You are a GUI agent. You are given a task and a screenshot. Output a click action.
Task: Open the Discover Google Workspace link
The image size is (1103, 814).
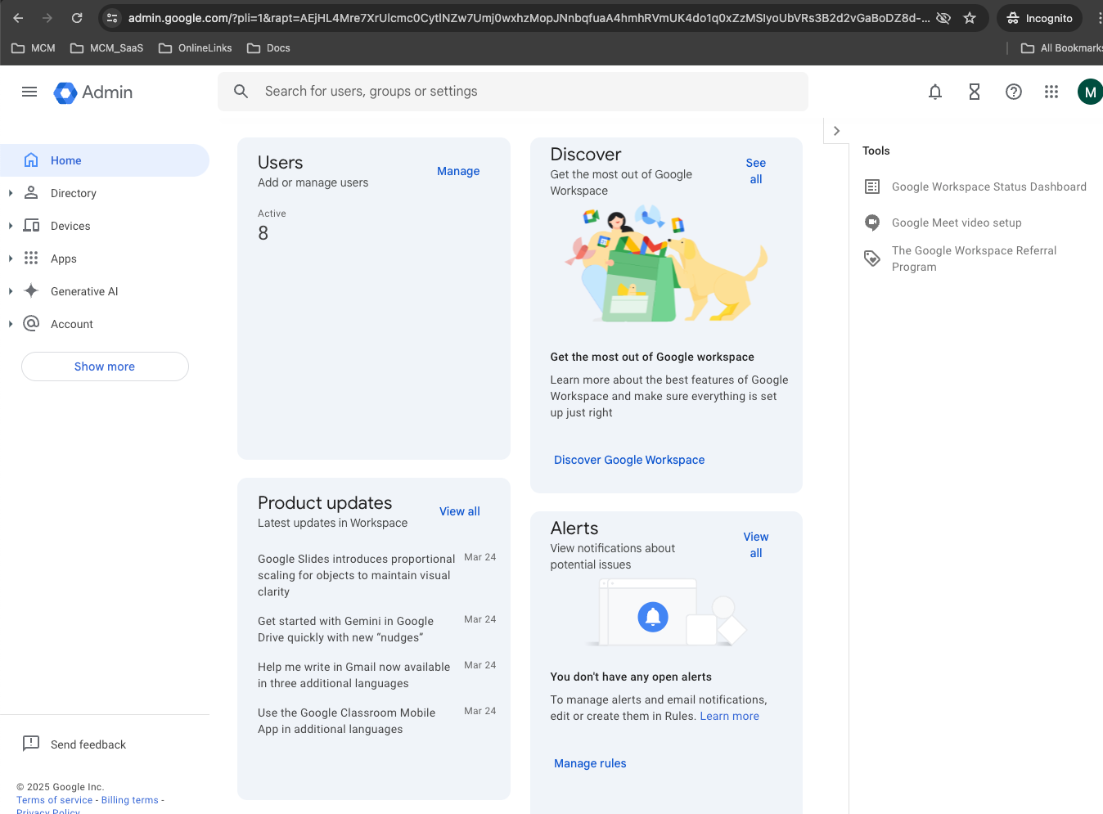pyautogui.click(x=628, y=460)
